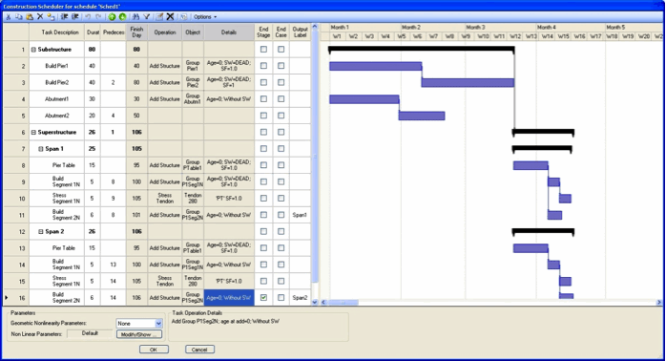Click the green move-up arrow icon
The width and height of the screenshot is (666, 361).
[112, 17]
